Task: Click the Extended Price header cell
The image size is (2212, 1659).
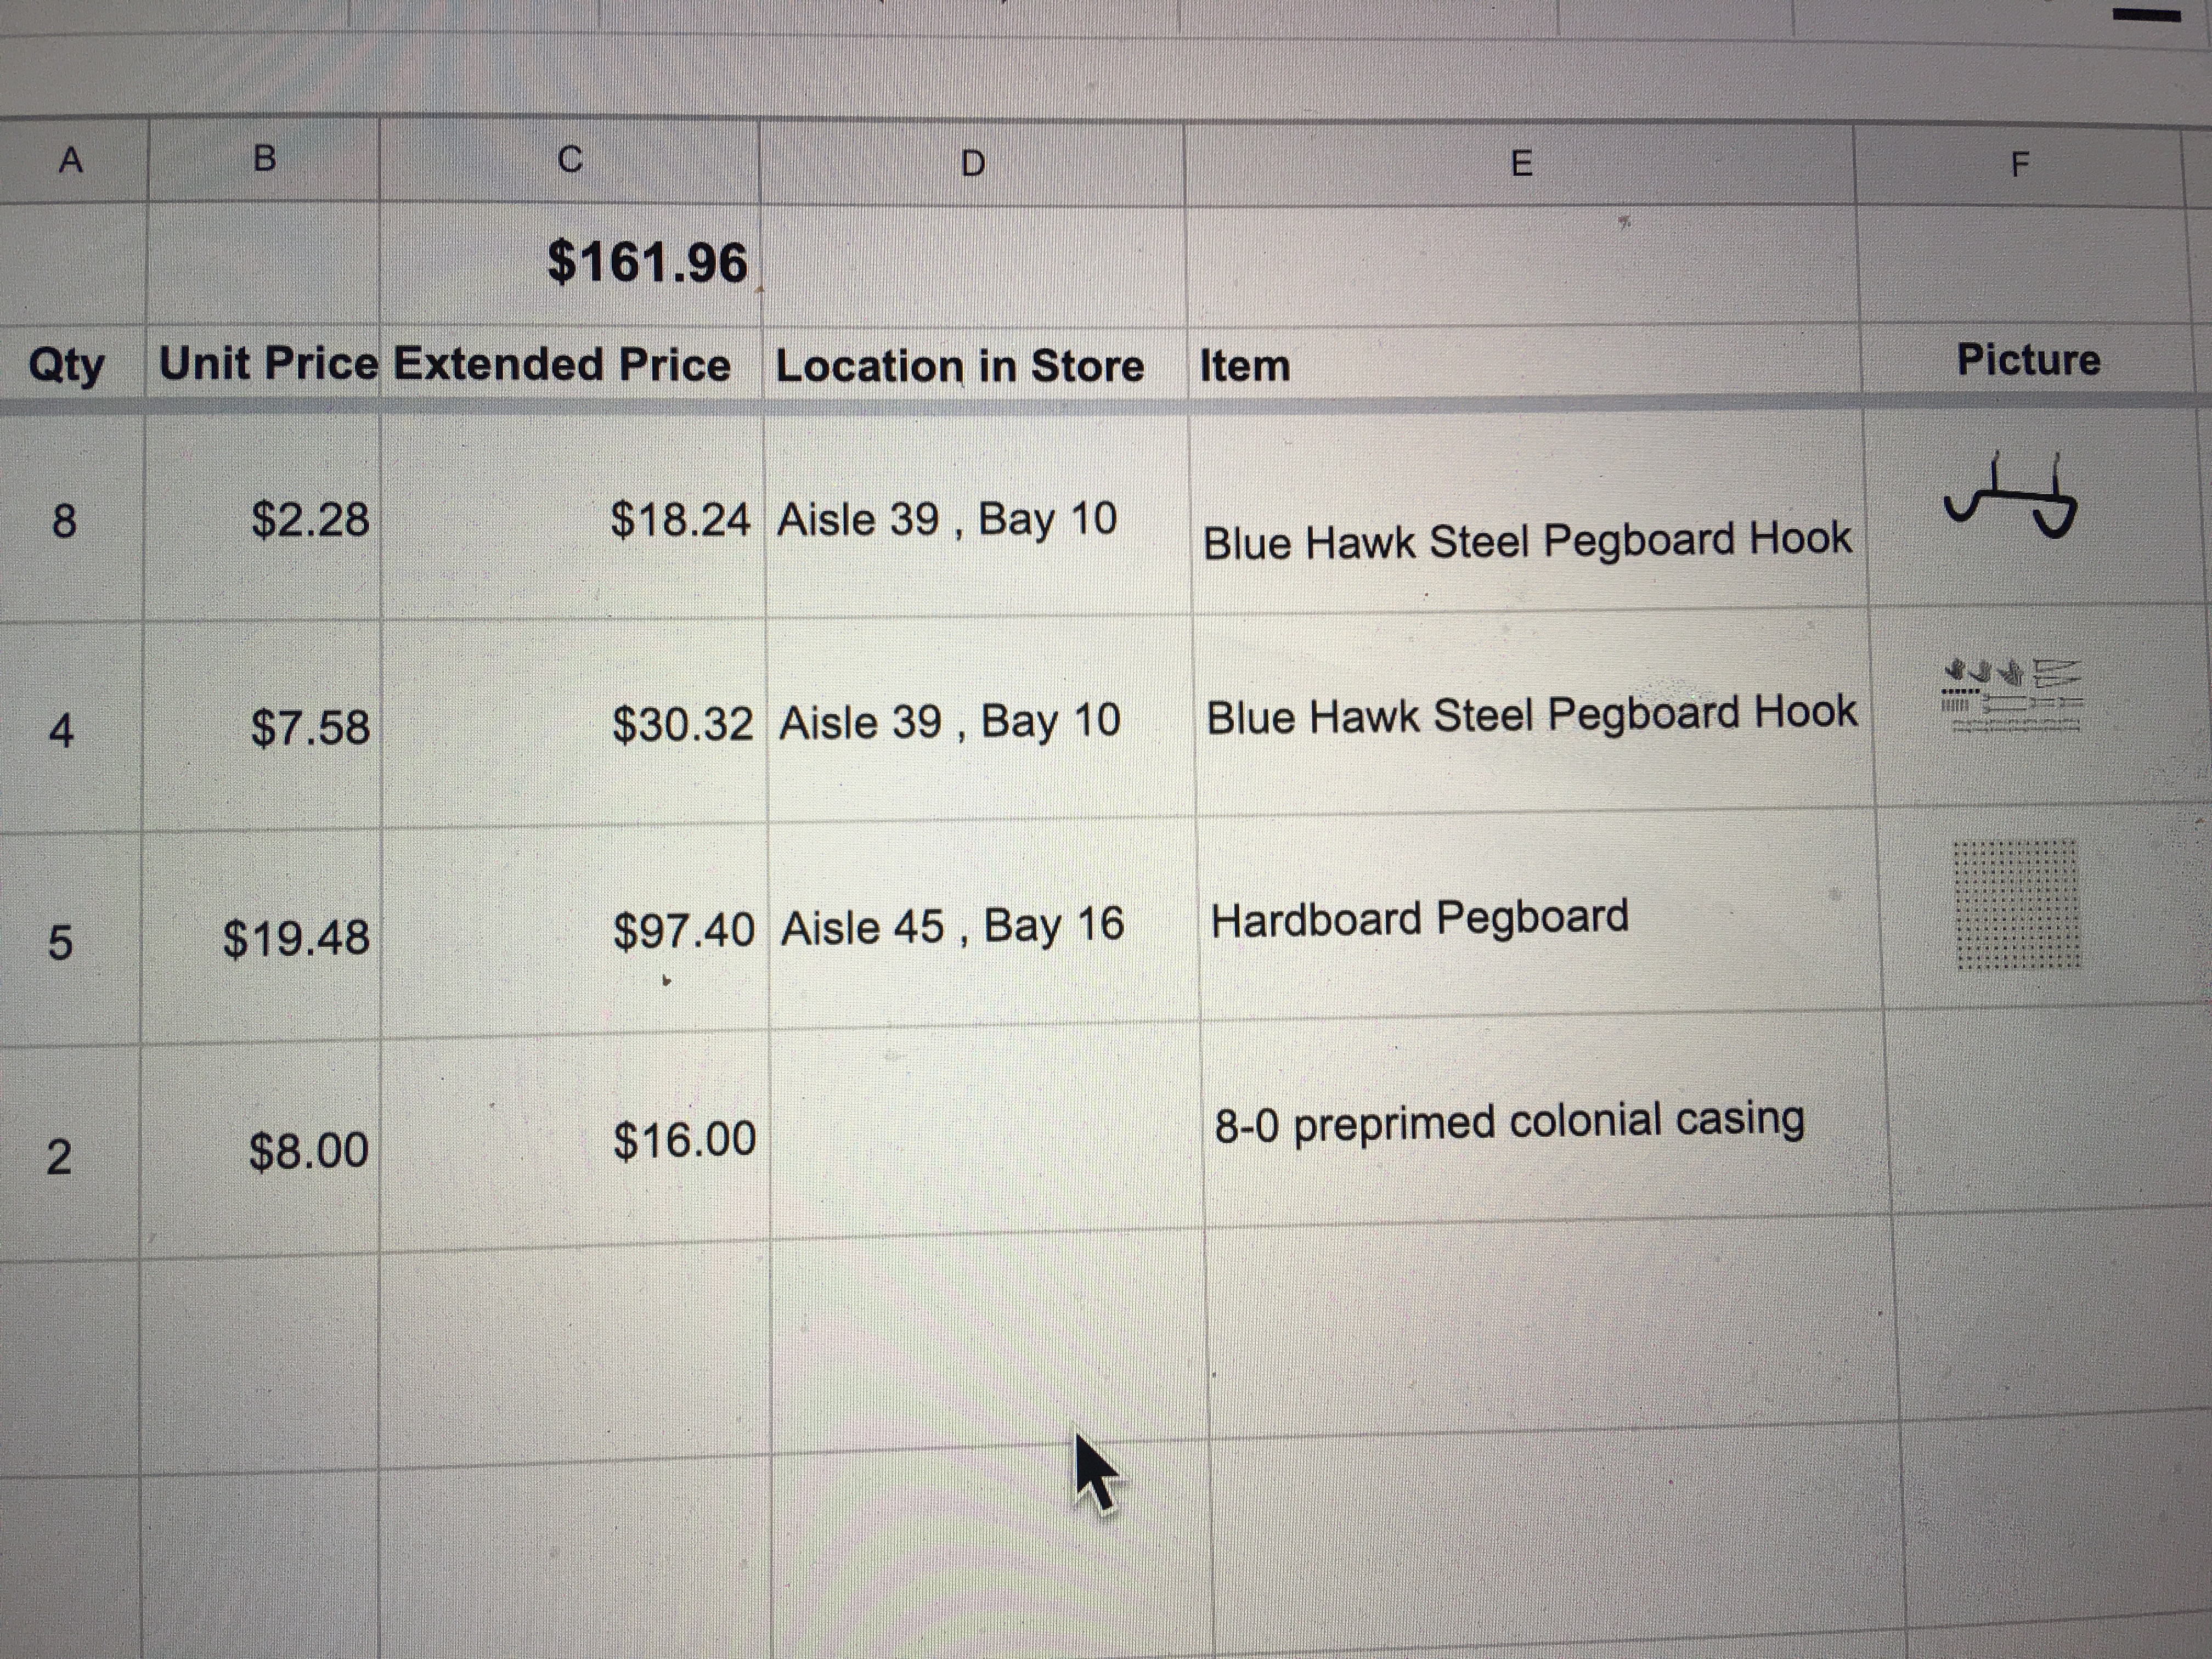Action: 562,364
